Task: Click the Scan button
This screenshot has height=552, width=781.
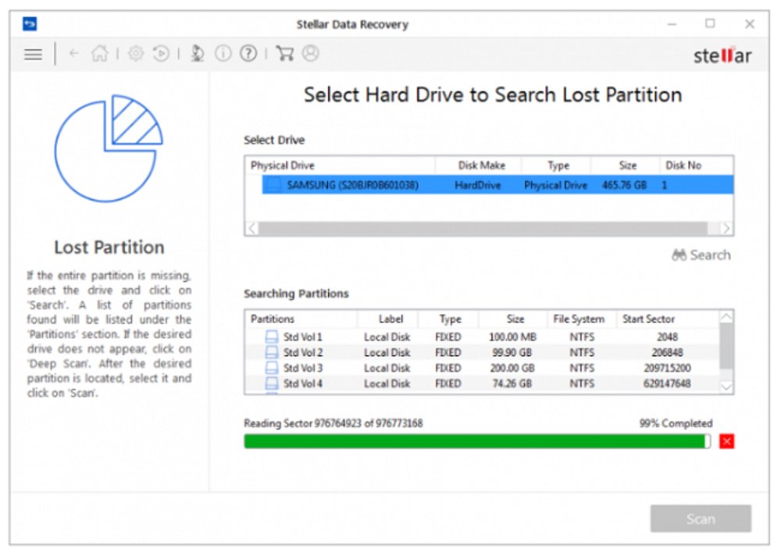Action: [701, 518]
